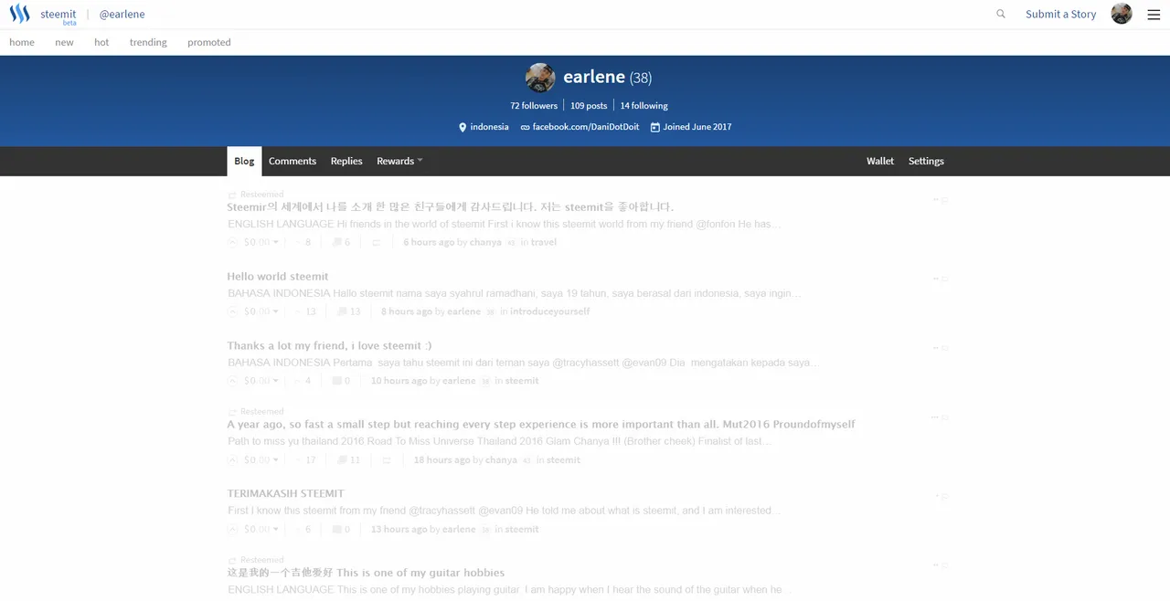Screen dimensions: 1170x601
Task: Click the "13 hours ago" timestamp
Action: point(399,529)
